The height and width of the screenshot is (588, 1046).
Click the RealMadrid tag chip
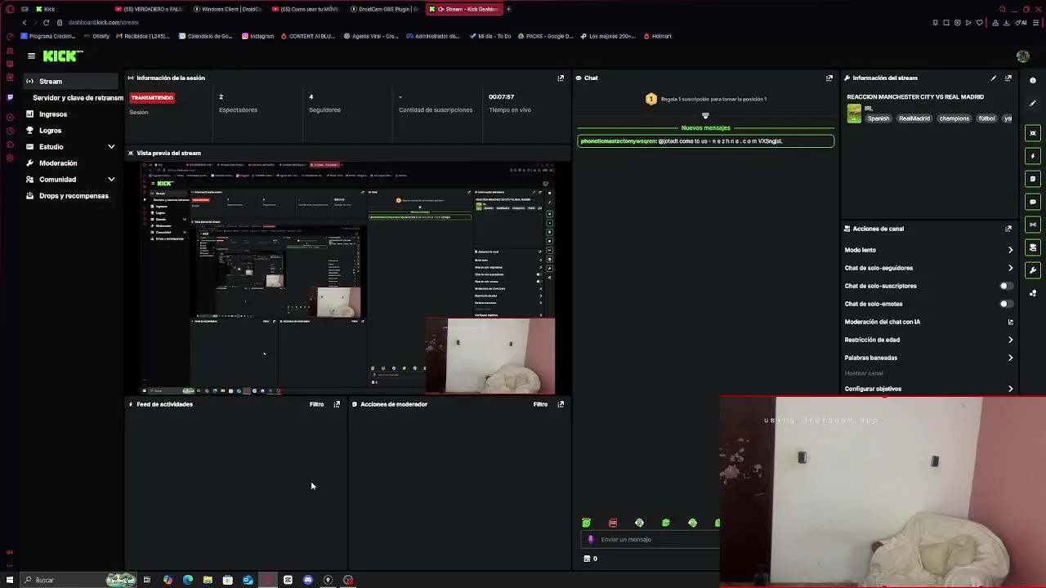coord(914,118)
